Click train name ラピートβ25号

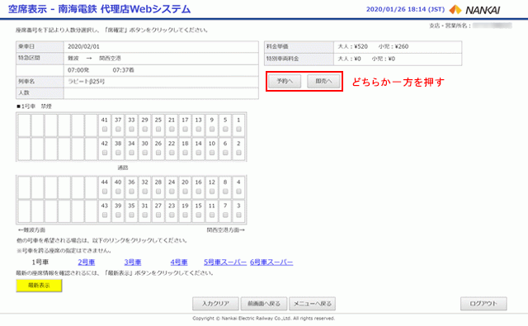tap(86, 82)
